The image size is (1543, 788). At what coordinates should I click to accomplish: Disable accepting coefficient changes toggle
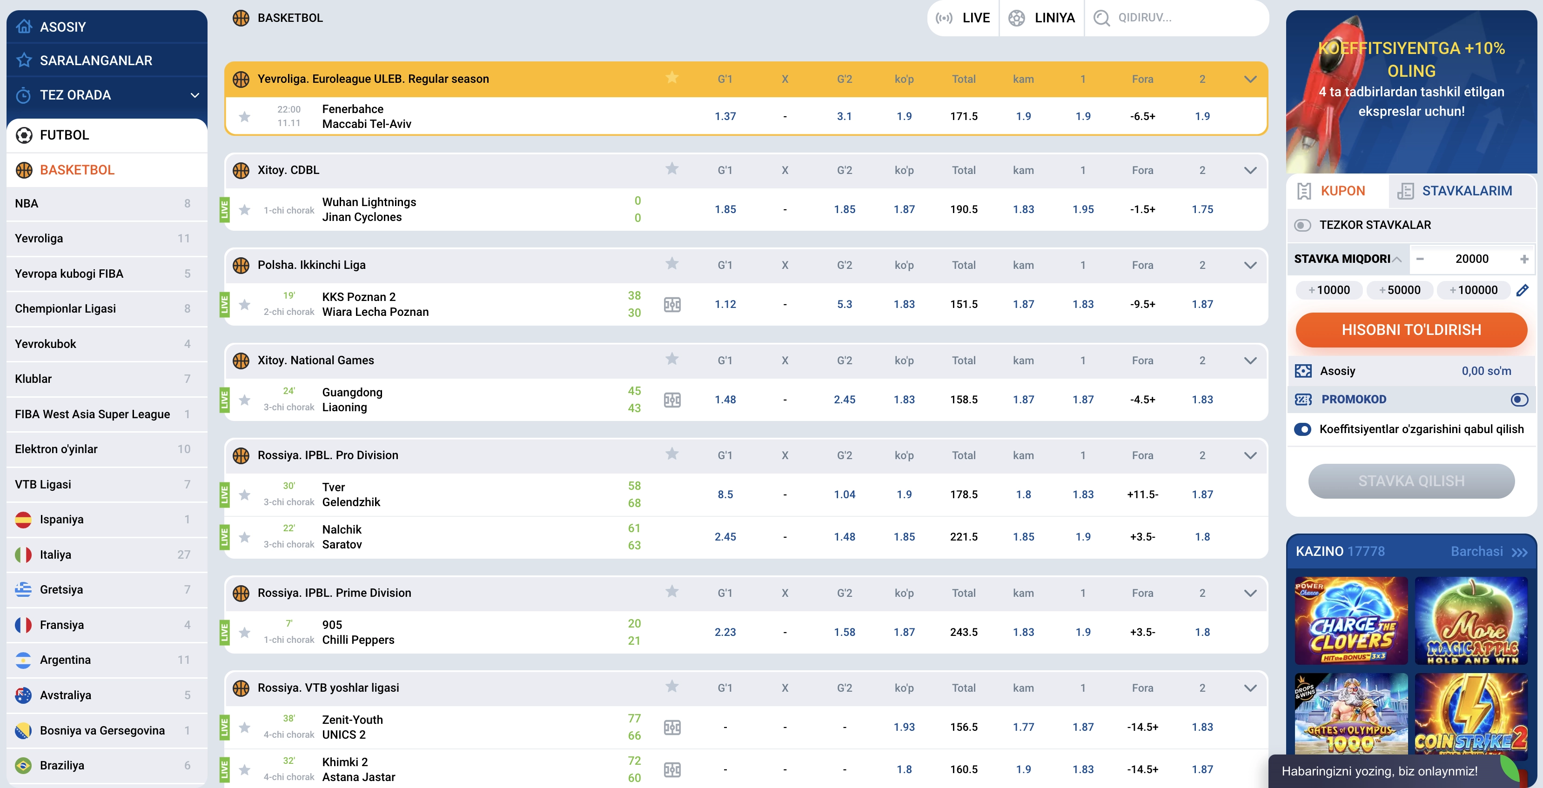click(1302, 429)
